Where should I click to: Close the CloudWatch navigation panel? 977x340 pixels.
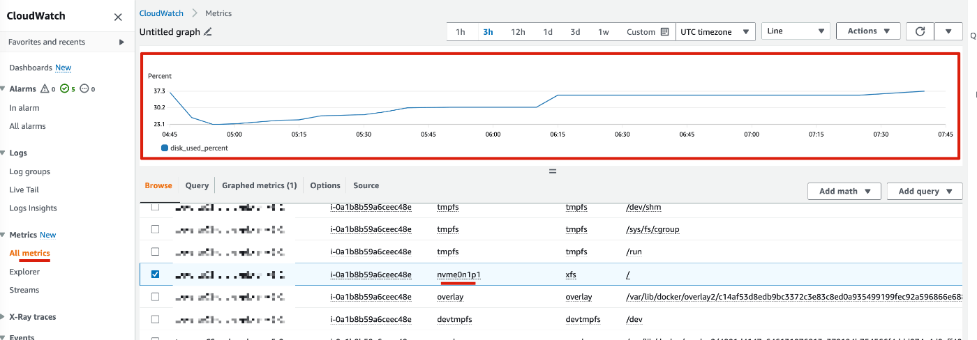pos(118,17)
